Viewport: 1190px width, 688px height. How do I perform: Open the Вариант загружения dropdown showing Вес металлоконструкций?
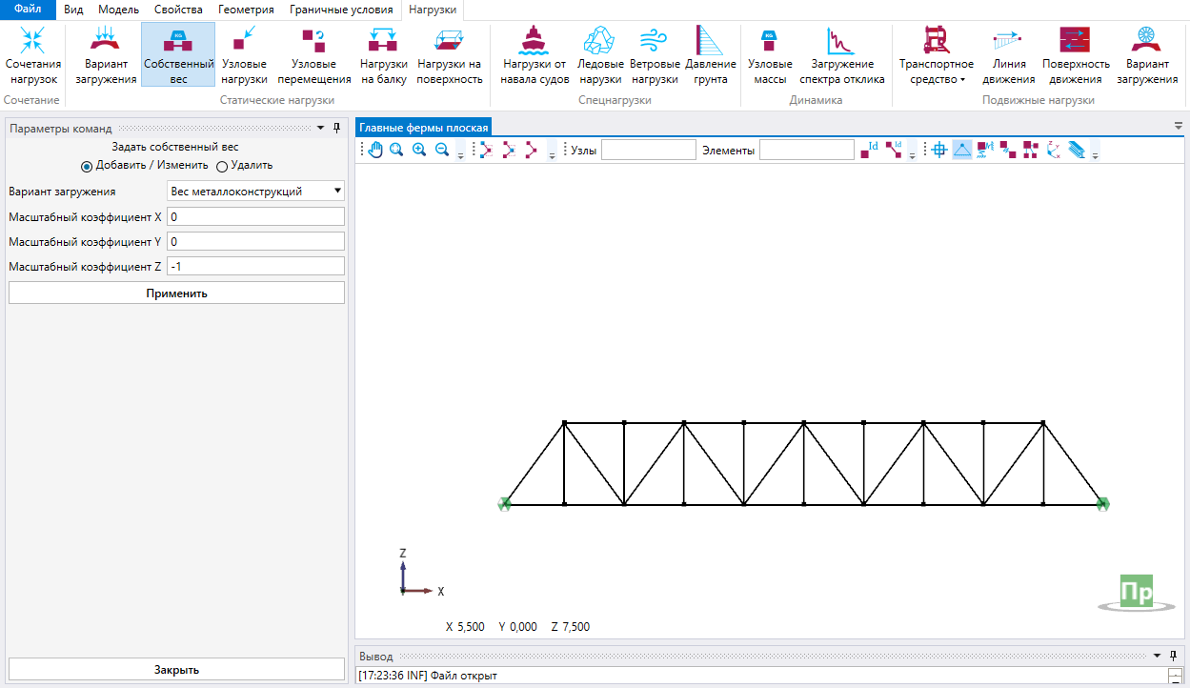(x=255, y=191)
